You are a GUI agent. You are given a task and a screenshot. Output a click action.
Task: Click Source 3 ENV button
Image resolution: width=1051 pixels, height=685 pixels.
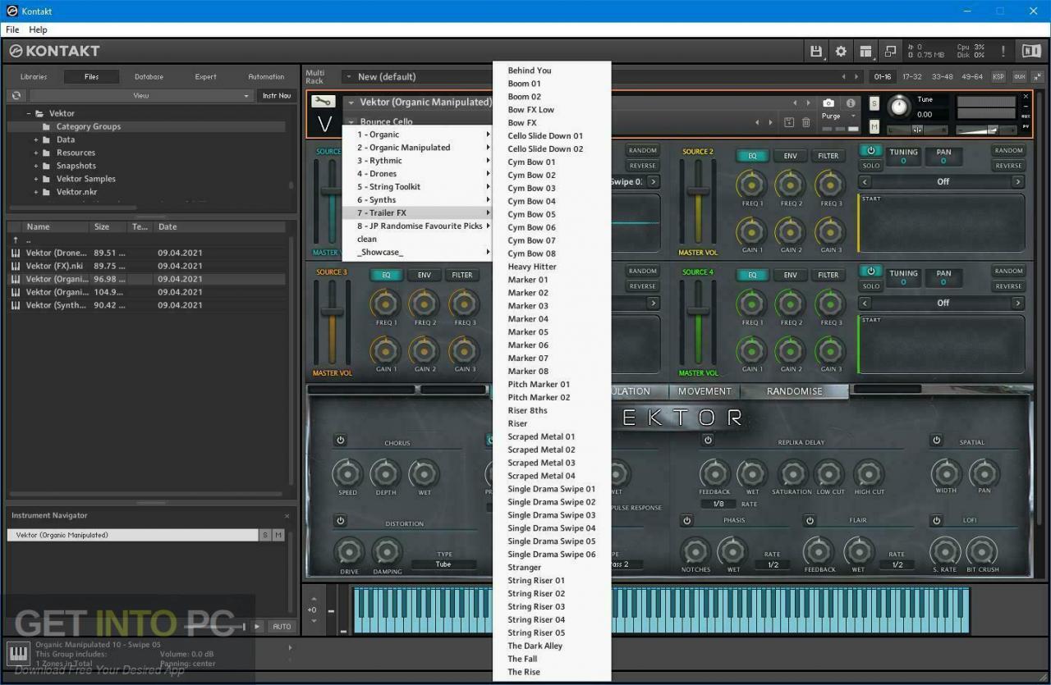click(425, 275)
